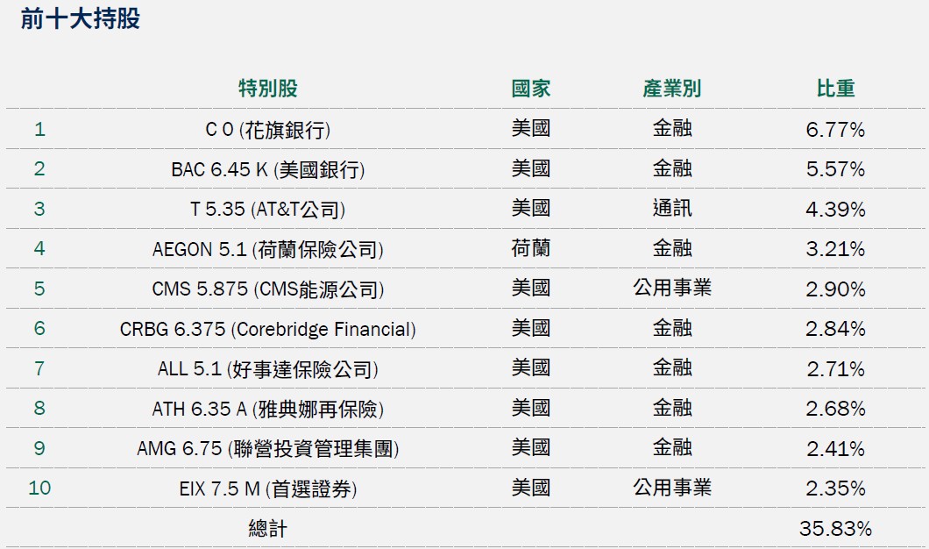Select EIX 7.5 M (首選證券) holding
The image size is (929, 549).
pyautogui.click(x=267, y=489)
